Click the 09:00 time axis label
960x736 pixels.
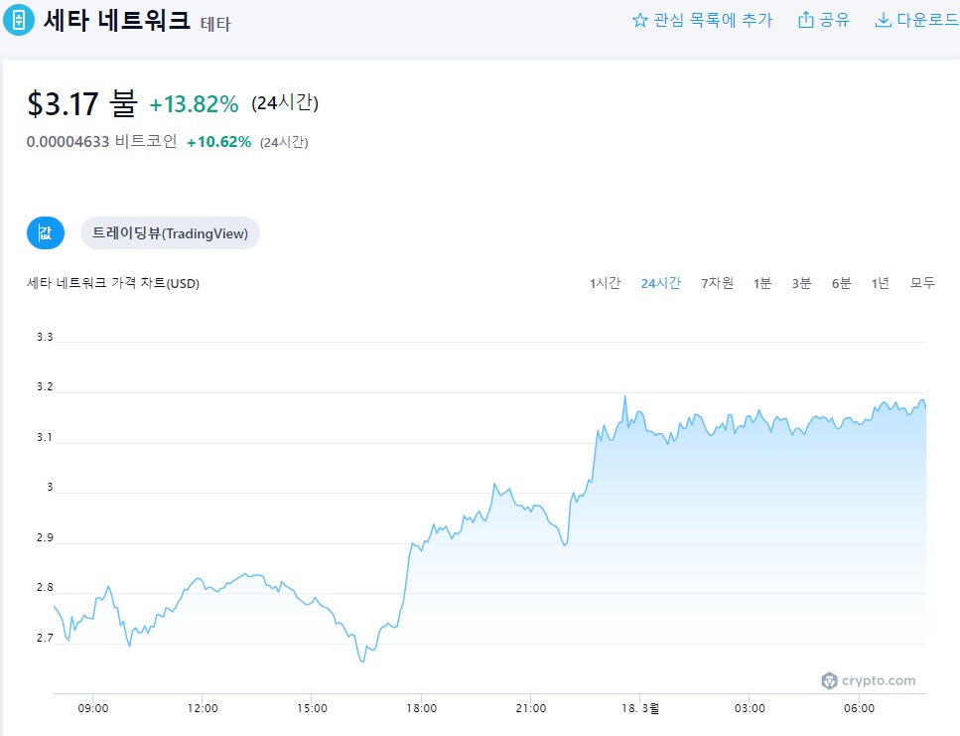point(93,708)
